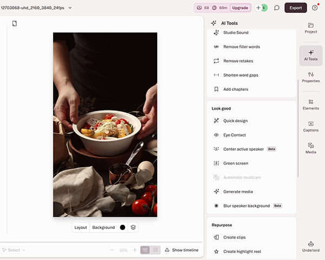
Task: Click the Center active speaker icon
Action: (216, 149)
